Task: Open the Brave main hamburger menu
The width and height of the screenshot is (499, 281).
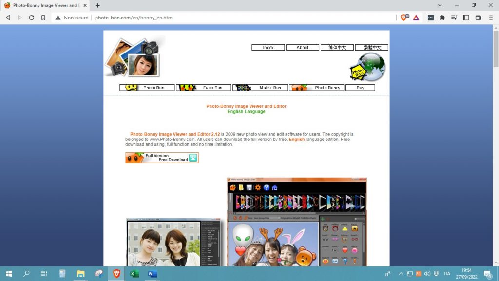Action: point(490,18)
